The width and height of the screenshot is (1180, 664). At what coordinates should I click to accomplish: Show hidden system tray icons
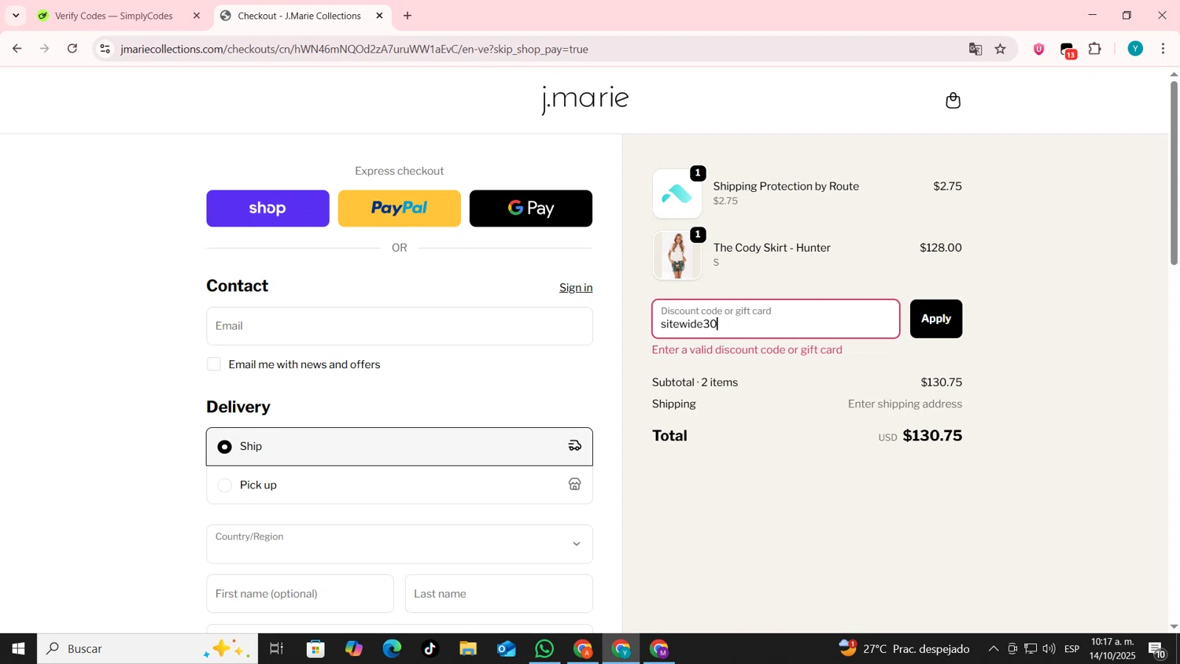(994, 649)
